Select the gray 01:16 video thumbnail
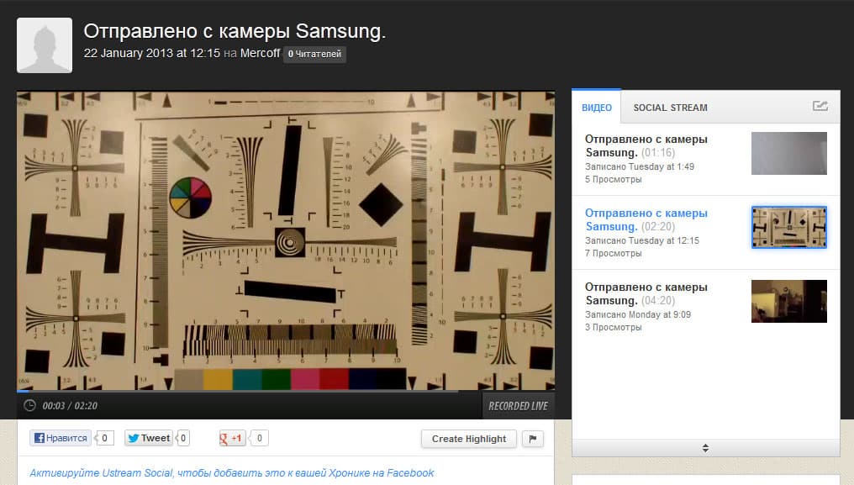854x485 pixels. click(788, 153)
